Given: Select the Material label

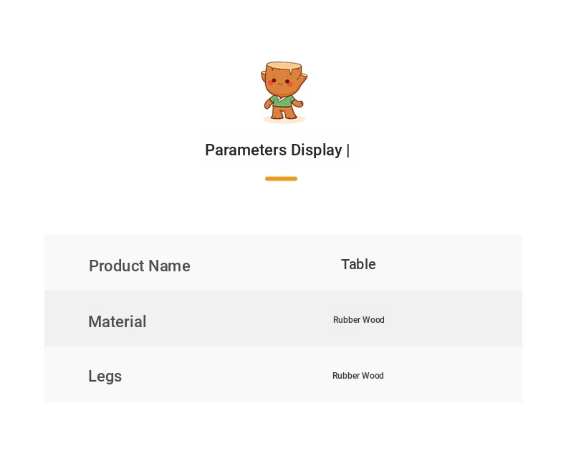Looking at the screenshot, I should coord(117,321).
